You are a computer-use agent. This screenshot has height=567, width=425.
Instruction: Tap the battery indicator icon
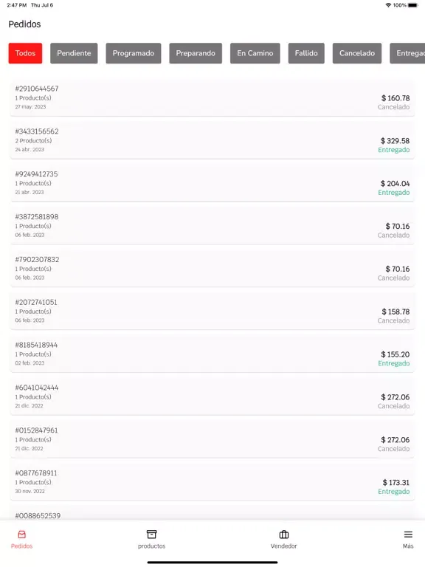[413, 5]
